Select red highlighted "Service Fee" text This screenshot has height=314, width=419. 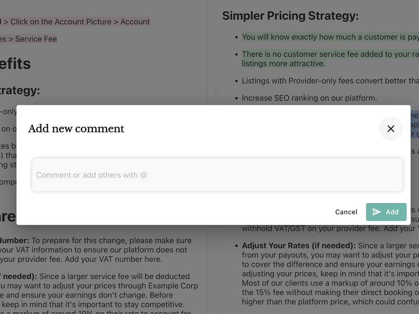click(x=36, y=39)
